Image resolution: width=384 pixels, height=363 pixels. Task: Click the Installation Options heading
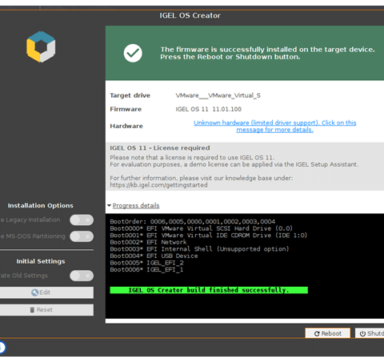coord(40,206)
